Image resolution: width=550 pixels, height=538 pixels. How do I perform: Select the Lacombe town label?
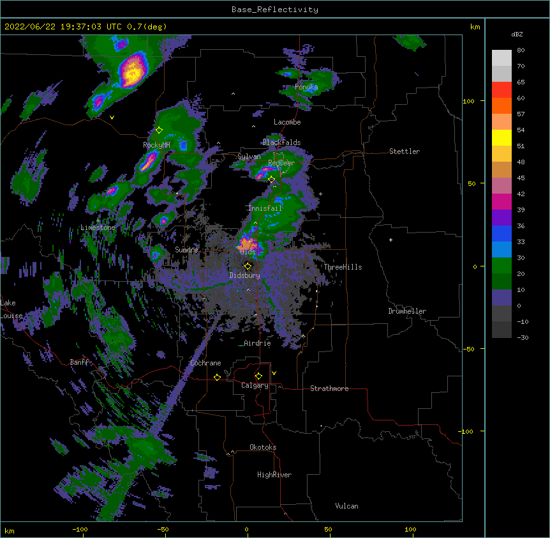(287, 122)
